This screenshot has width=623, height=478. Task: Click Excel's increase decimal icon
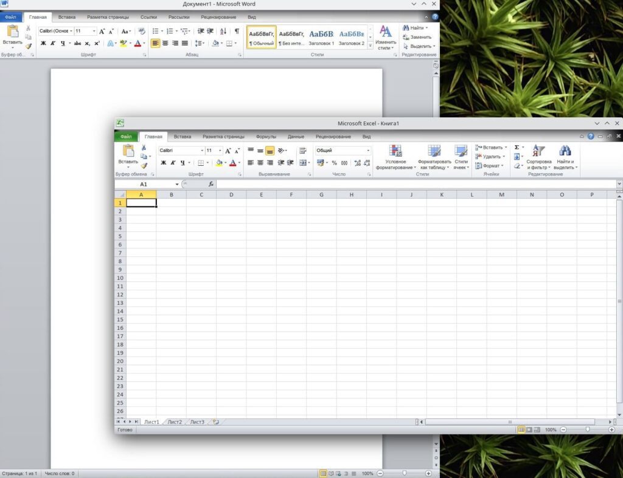coord(357,163)
